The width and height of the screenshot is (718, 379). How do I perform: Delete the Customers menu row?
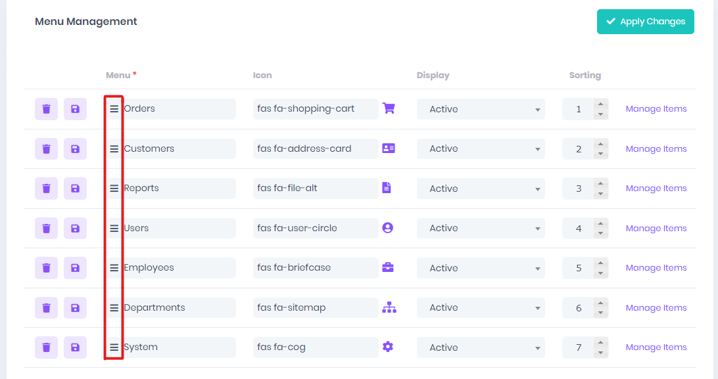[x=46, y=148]
